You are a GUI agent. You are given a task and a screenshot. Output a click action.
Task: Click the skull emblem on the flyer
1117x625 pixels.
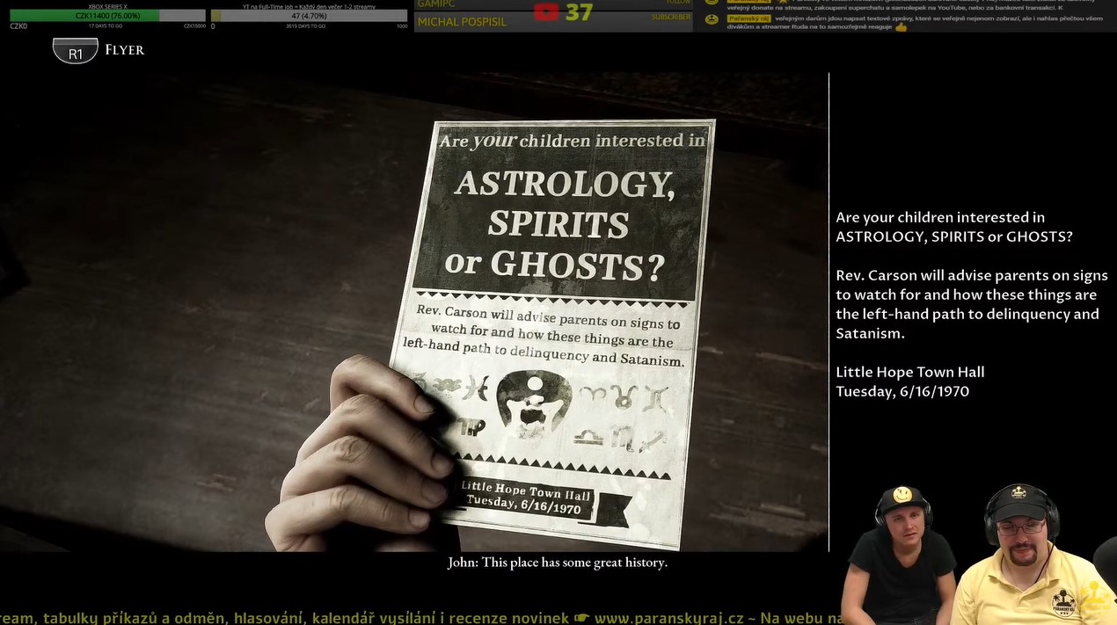click(x=534, y=403)
